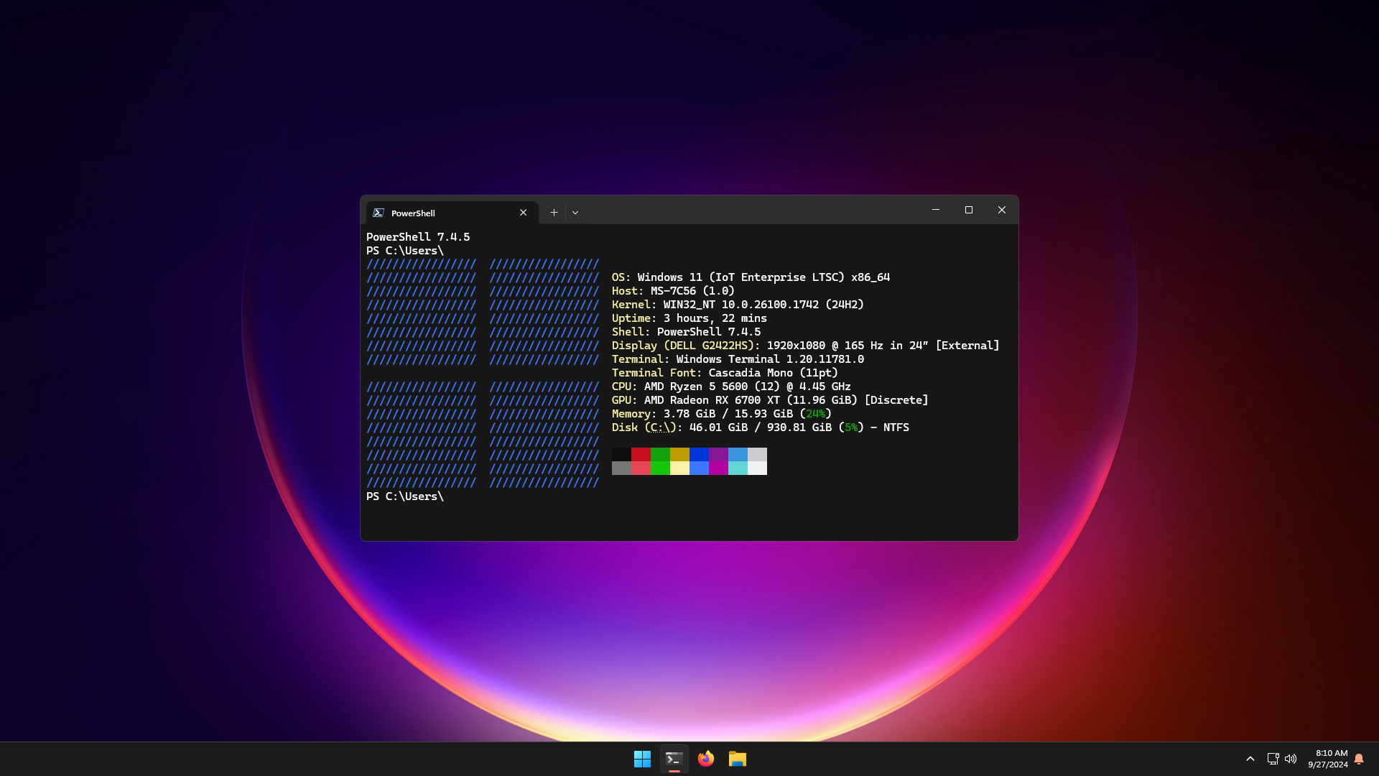Open a new terminal tab with plus icon

(x=554, y=213)
